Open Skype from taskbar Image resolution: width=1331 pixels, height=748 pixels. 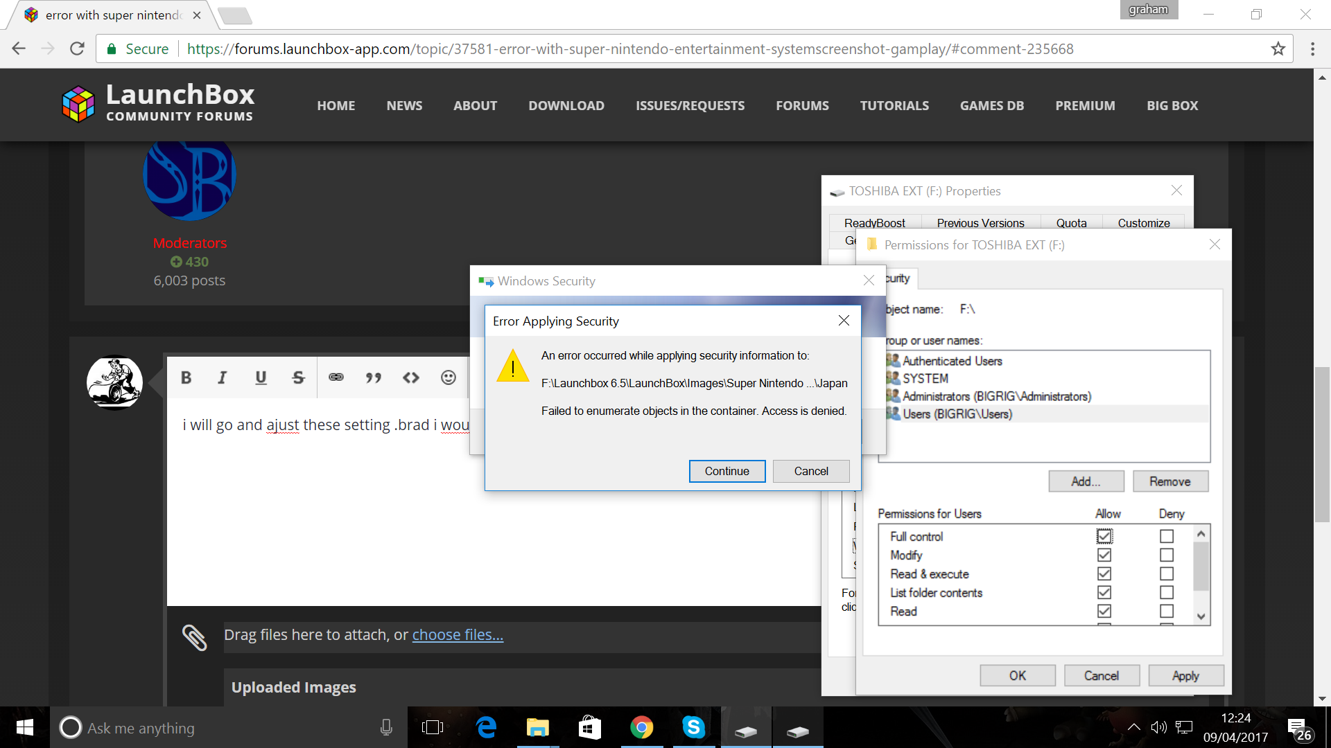pyautogui.click(x=693, y=727)
